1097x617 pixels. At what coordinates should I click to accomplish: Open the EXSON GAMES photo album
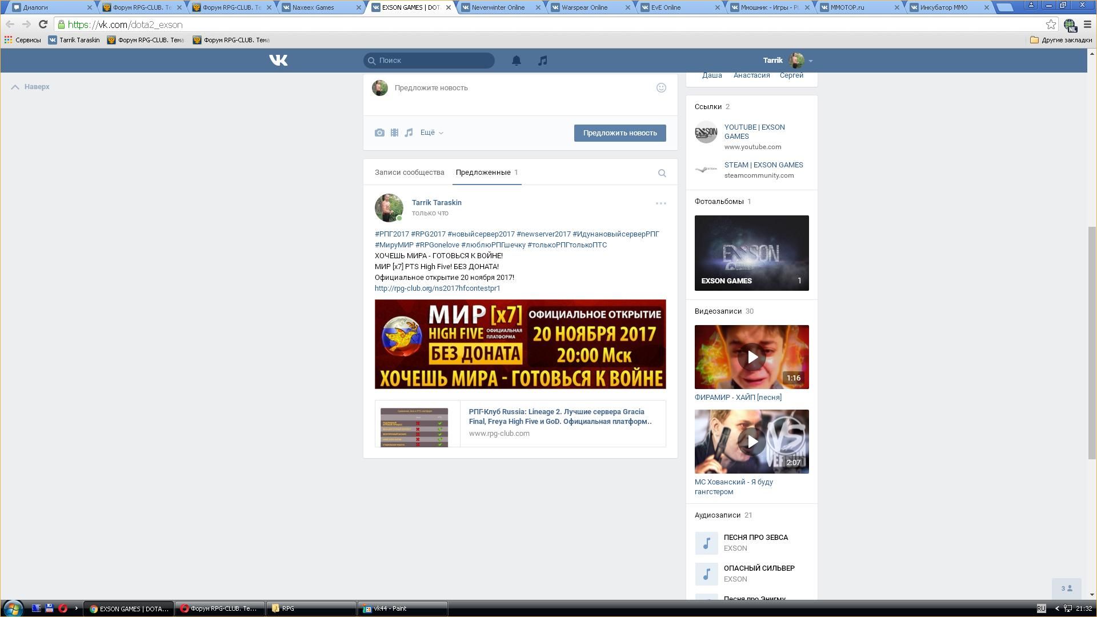point(751,253)
